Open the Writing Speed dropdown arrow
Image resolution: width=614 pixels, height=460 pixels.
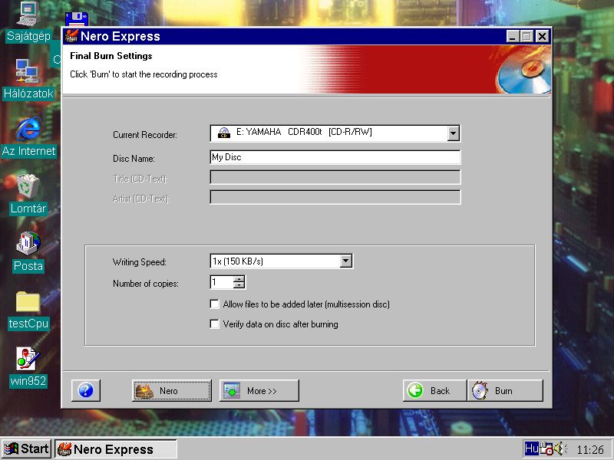[346, 261]
